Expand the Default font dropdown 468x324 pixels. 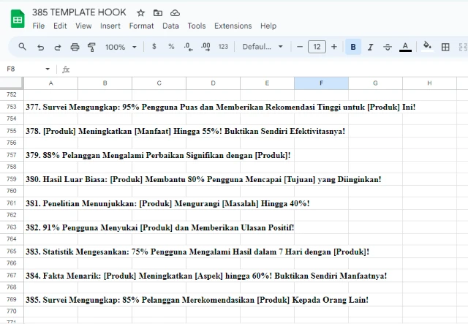(263, 47)
